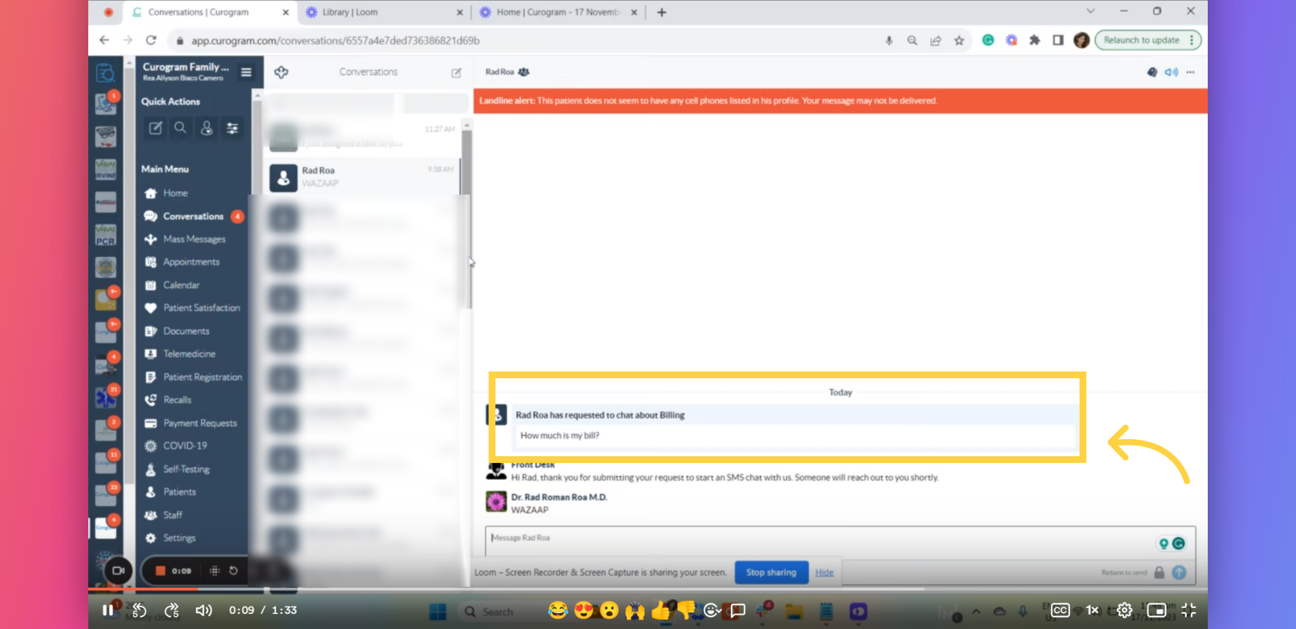Open the 1x playback speed selector

[x=1092, y=610]
